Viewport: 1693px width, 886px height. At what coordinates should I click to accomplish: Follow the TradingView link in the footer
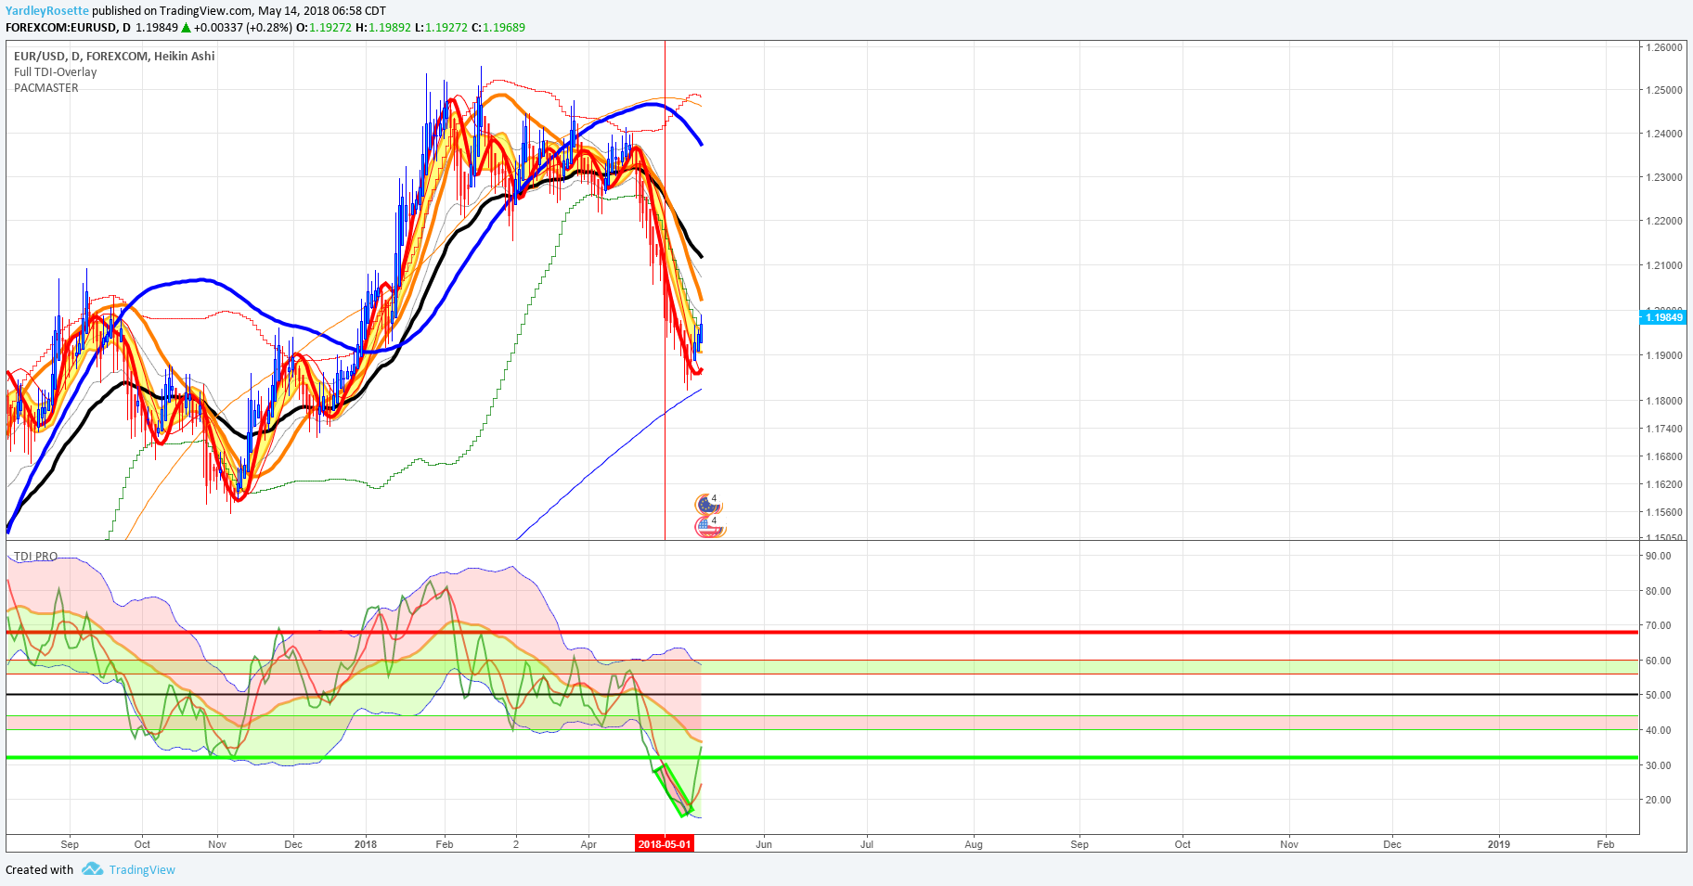(142, 870)
